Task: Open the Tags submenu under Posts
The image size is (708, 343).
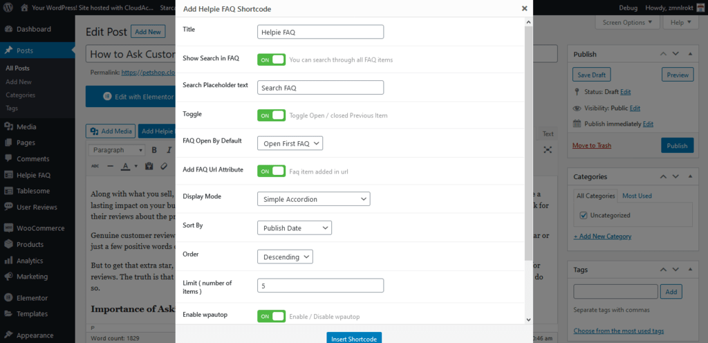Action: click(12, 109)
